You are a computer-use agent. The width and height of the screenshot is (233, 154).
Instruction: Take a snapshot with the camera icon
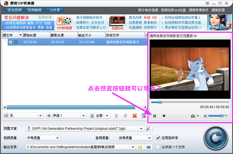[193, 116]
